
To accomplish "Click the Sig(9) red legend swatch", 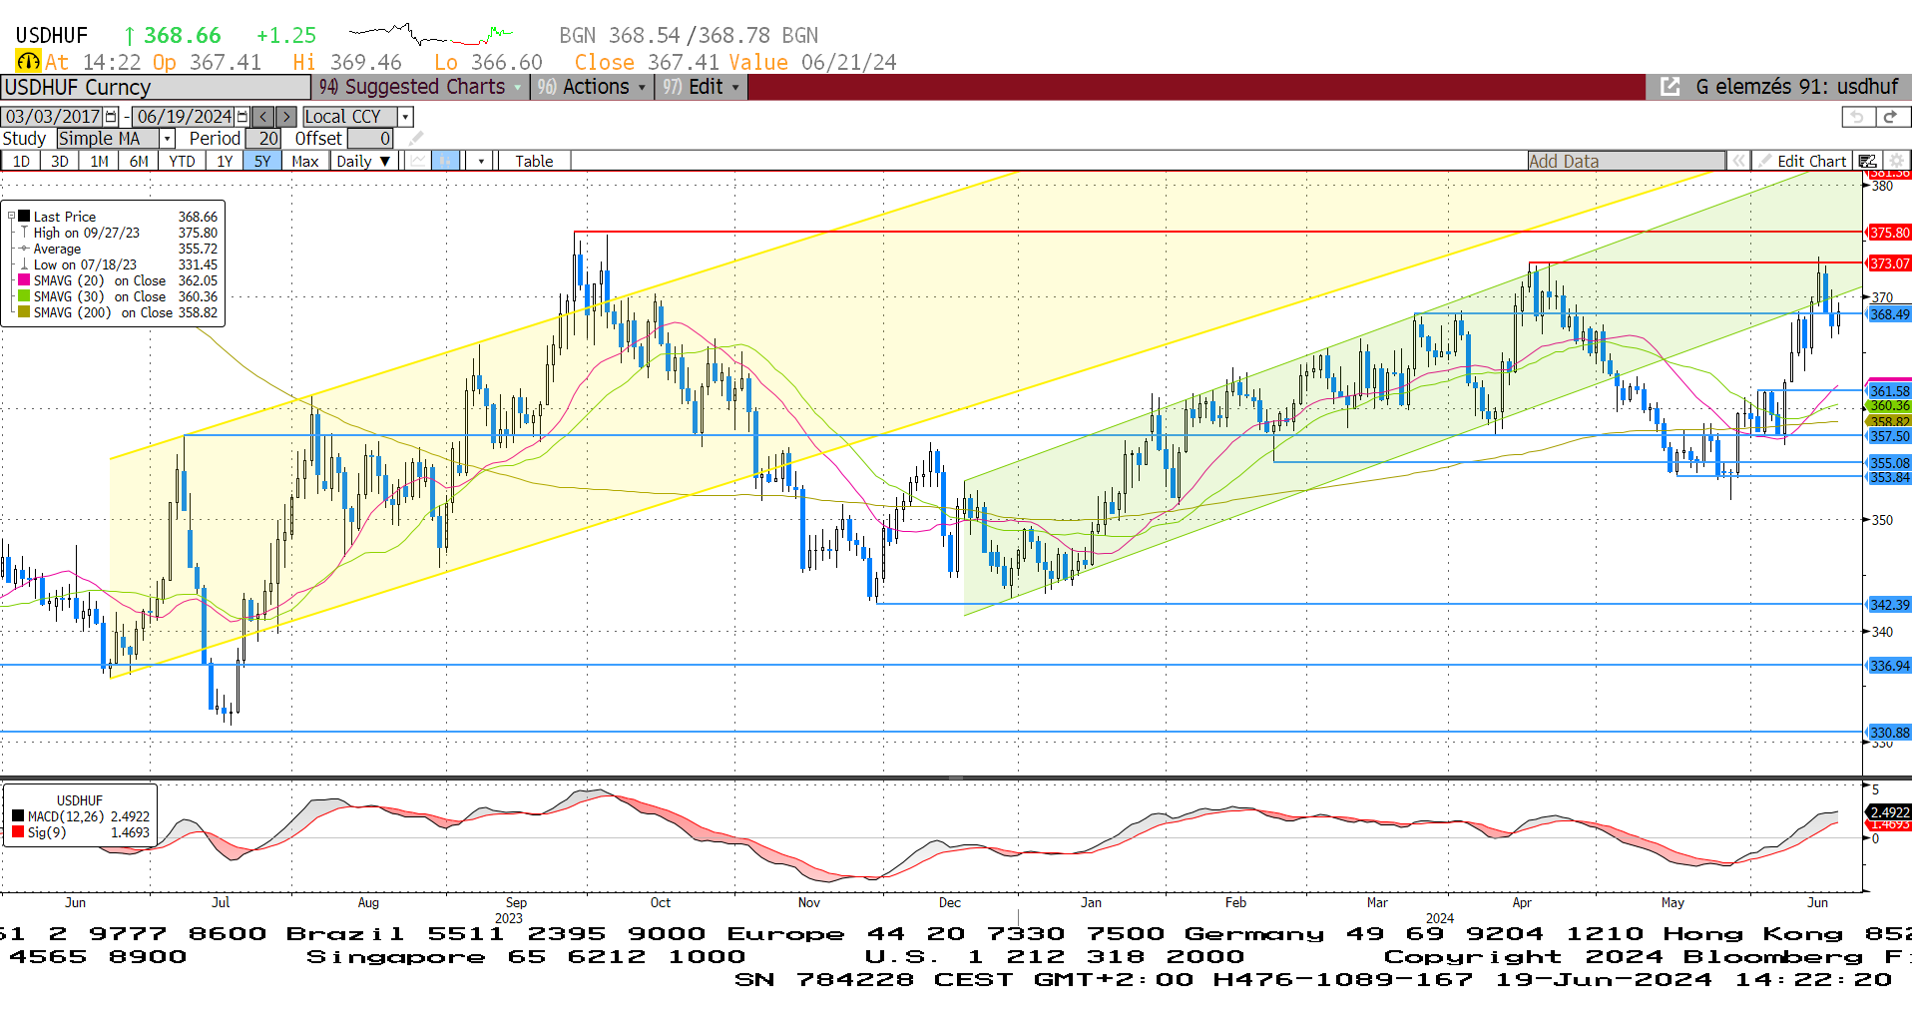I will pyautogui.click(x=18, y=832).
